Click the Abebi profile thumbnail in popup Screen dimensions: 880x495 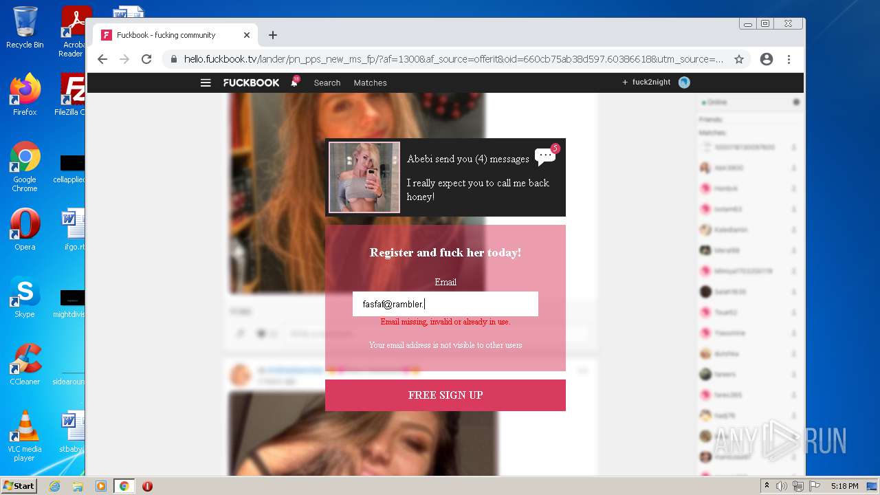[364, 177]
